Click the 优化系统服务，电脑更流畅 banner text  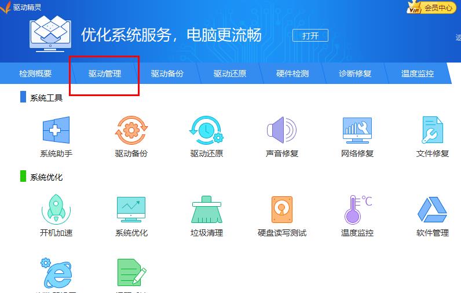click(x=171, y=35)
